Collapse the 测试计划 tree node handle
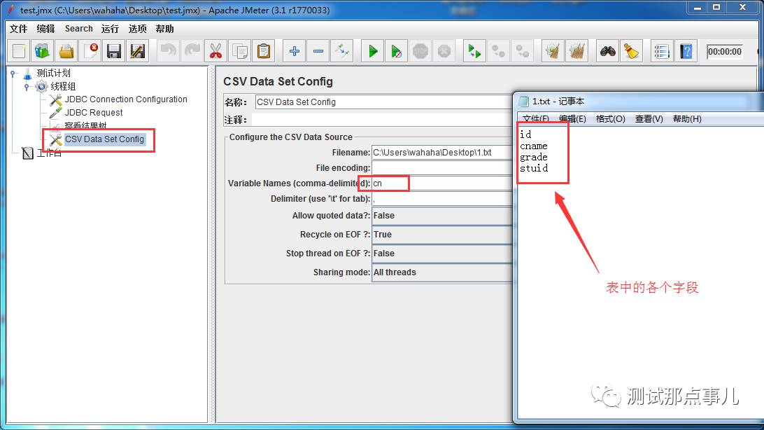764x430 pixels. [x=13, y=74]
